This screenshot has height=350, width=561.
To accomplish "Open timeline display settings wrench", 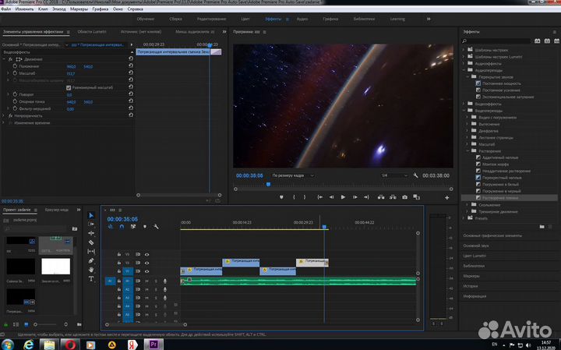I will click(157, 227).
